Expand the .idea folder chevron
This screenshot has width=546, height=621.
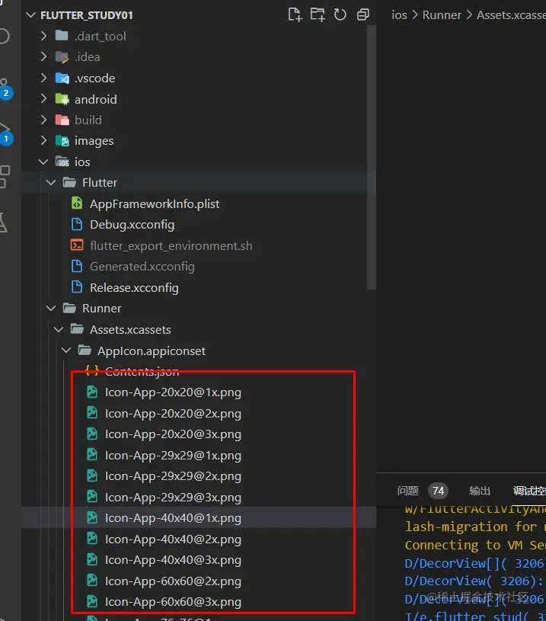pos(43,57)
